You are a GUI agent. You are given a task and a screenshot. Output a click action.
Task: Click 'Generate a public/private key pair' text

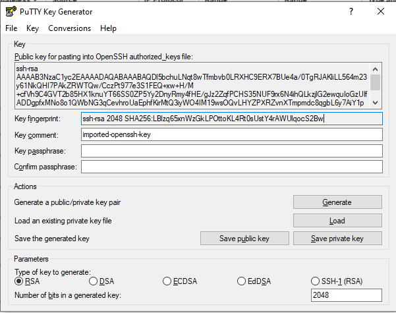coord(67,202)
